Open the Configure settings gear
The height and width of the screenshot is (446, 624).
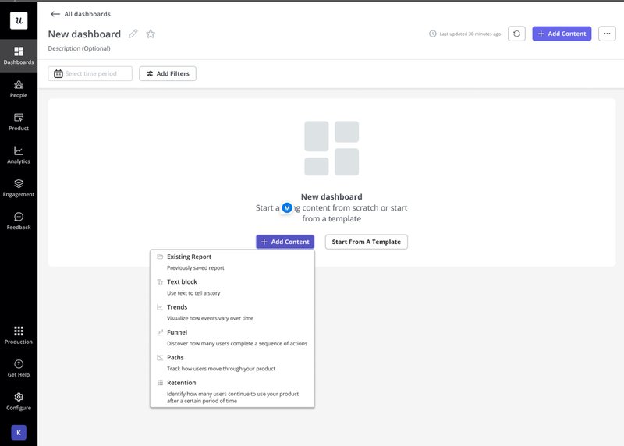tap(19, 401)
